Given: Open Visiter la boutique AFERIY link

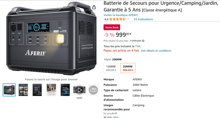Looking at the screenshot, I should click(121, 15).
